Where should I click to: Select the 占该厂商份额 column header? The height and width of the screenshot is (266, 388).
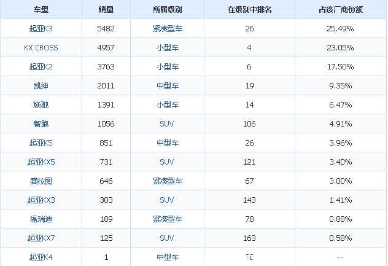point(340,9)
